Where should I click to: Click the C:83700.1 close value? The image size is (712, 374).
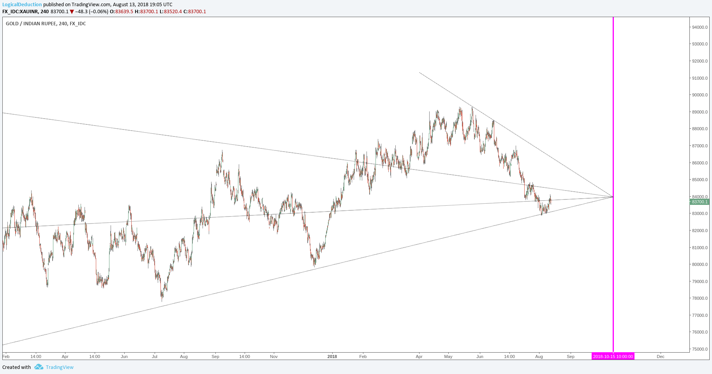195,12
